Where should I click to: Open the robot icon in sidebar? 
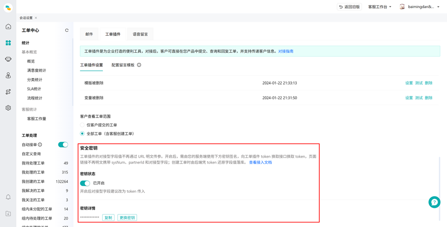click(x=8, y=59)
